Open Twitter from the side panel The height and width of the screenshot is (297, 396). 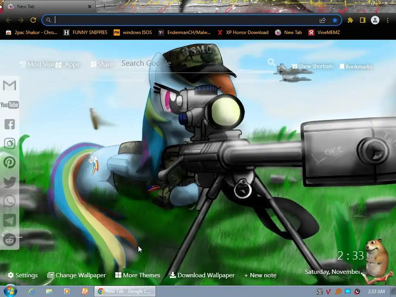(10, 182)
